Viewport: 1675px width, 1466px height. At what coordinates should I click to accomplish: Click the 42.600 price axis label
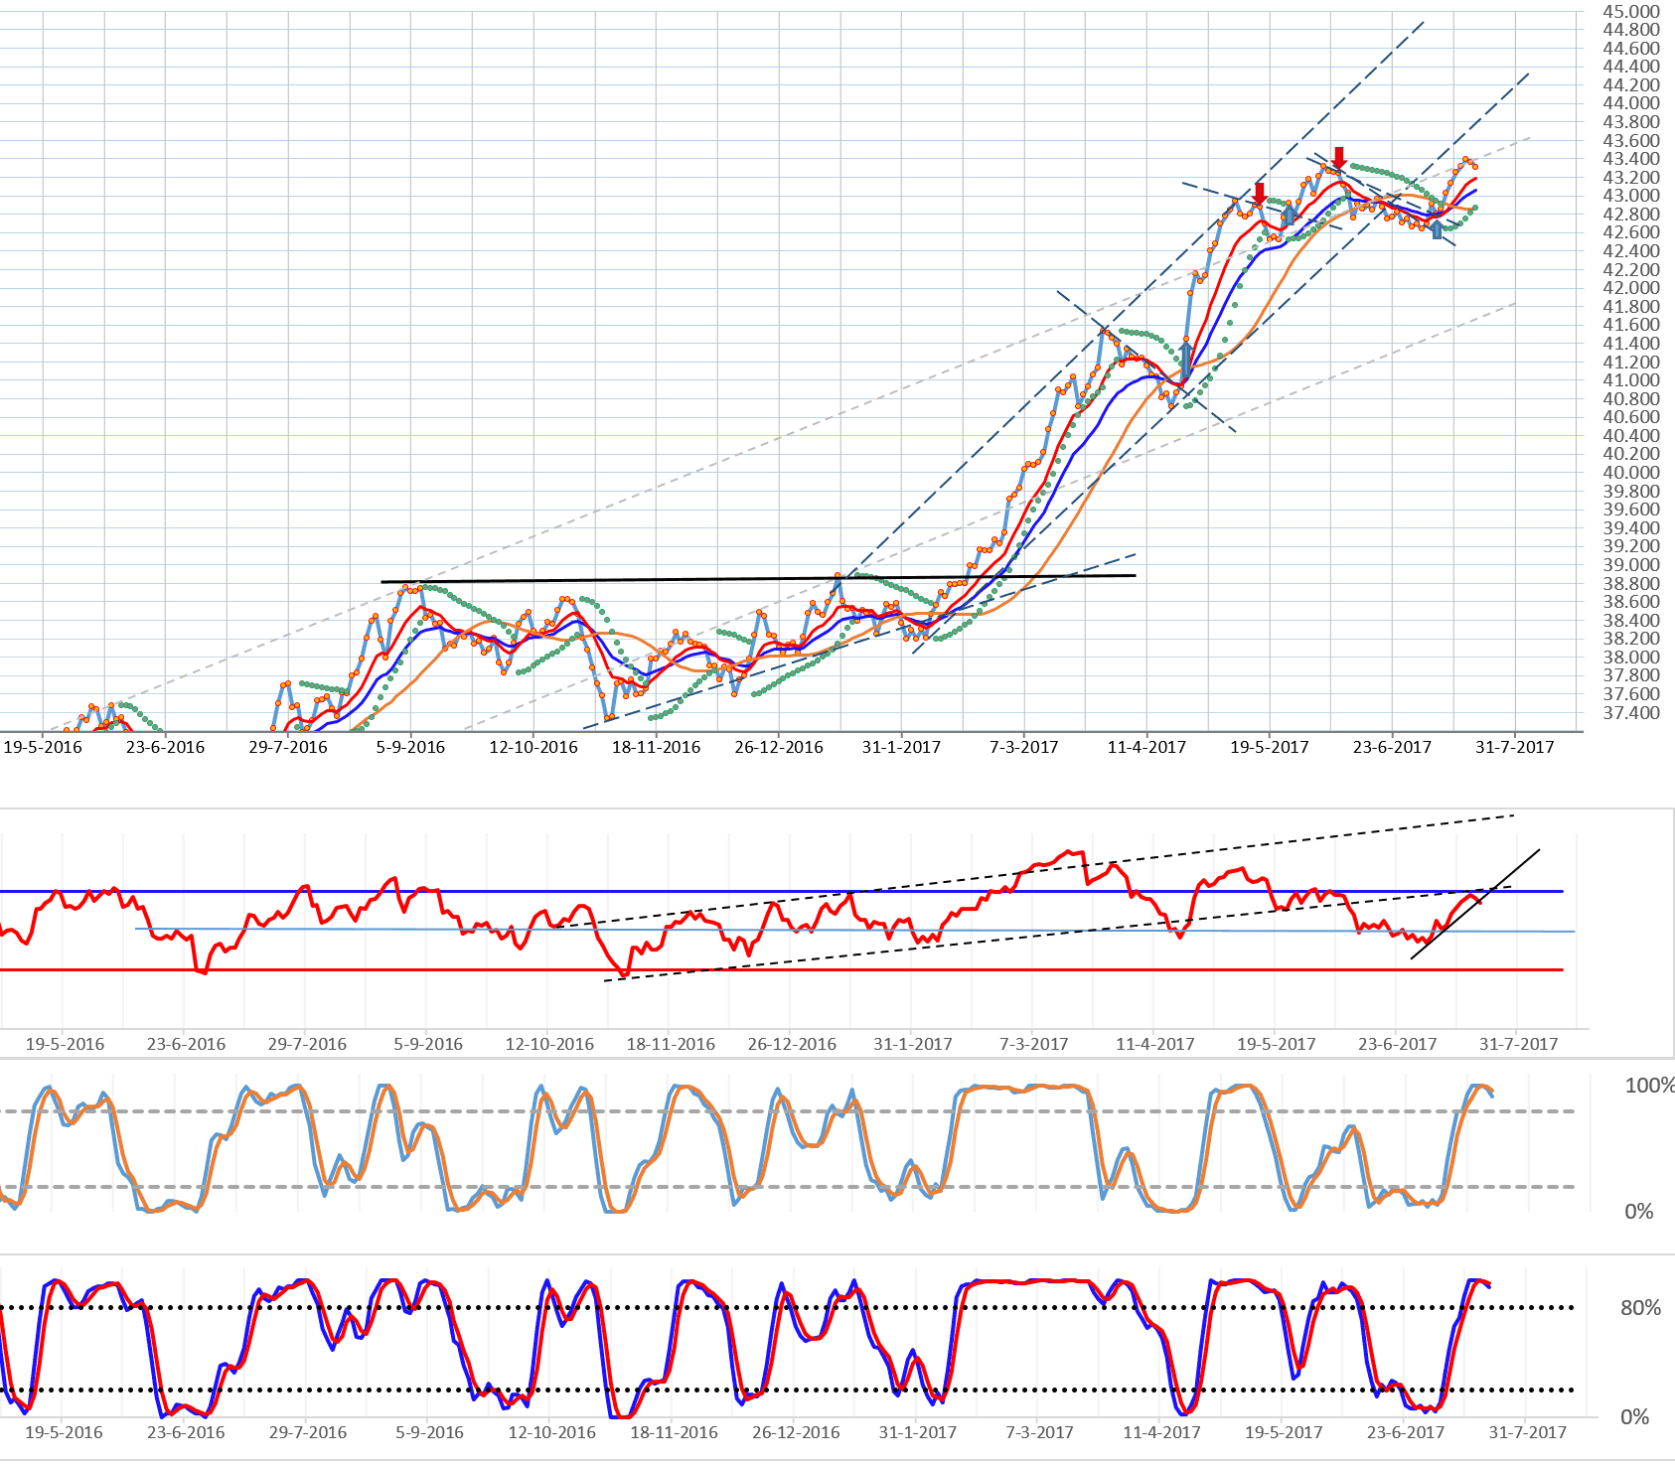[1631, 232]
